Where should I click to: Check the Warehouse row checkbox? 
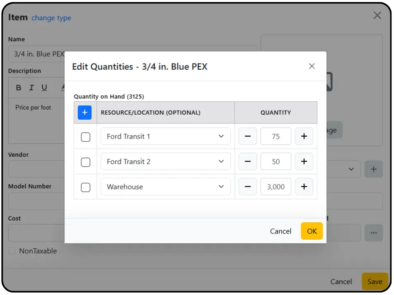85,186
